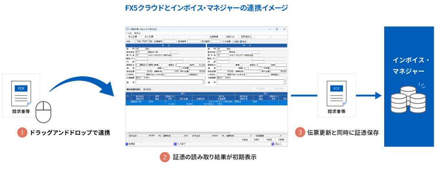Click the 仕訳DB button
This screenshot has width=435, height=169.
[x=230, y=37]
